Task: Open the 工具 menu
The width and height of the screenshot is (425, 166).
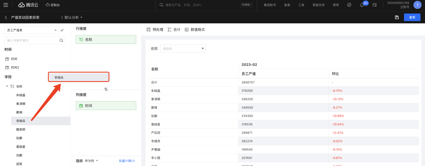Action: [301, 5]
